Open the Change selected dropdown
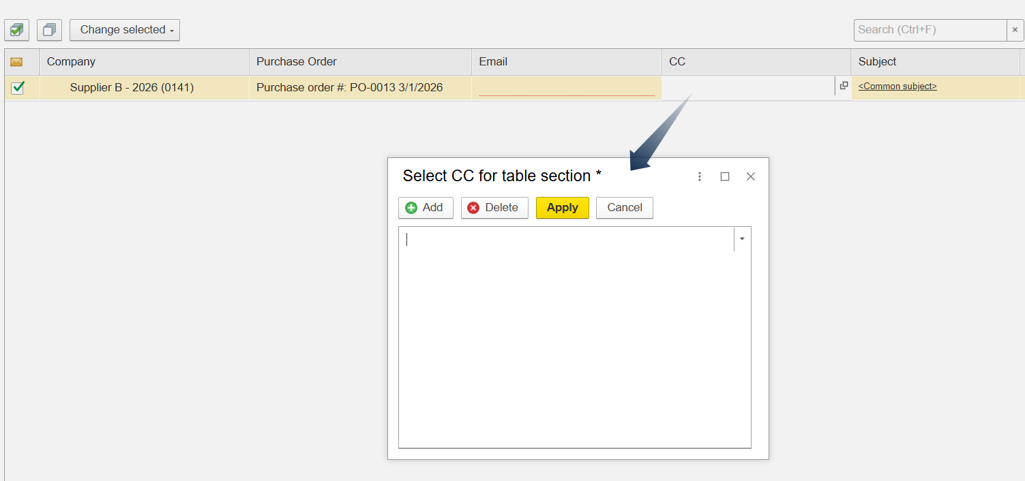The image size is (1025, 481). (125, 30)
